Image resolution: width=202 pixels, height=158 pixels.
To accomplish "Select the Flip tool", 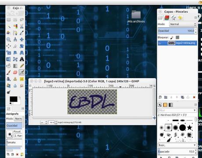I will [9, 59].
